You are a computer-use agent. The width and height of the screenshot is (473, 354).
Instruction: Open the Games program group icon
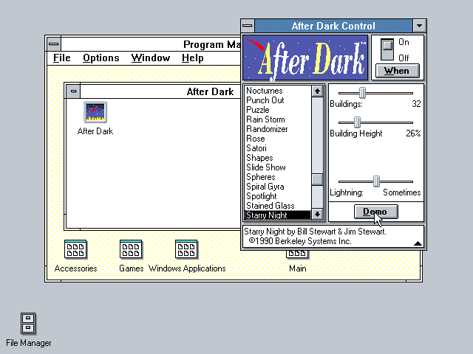[x=131, y=250]
